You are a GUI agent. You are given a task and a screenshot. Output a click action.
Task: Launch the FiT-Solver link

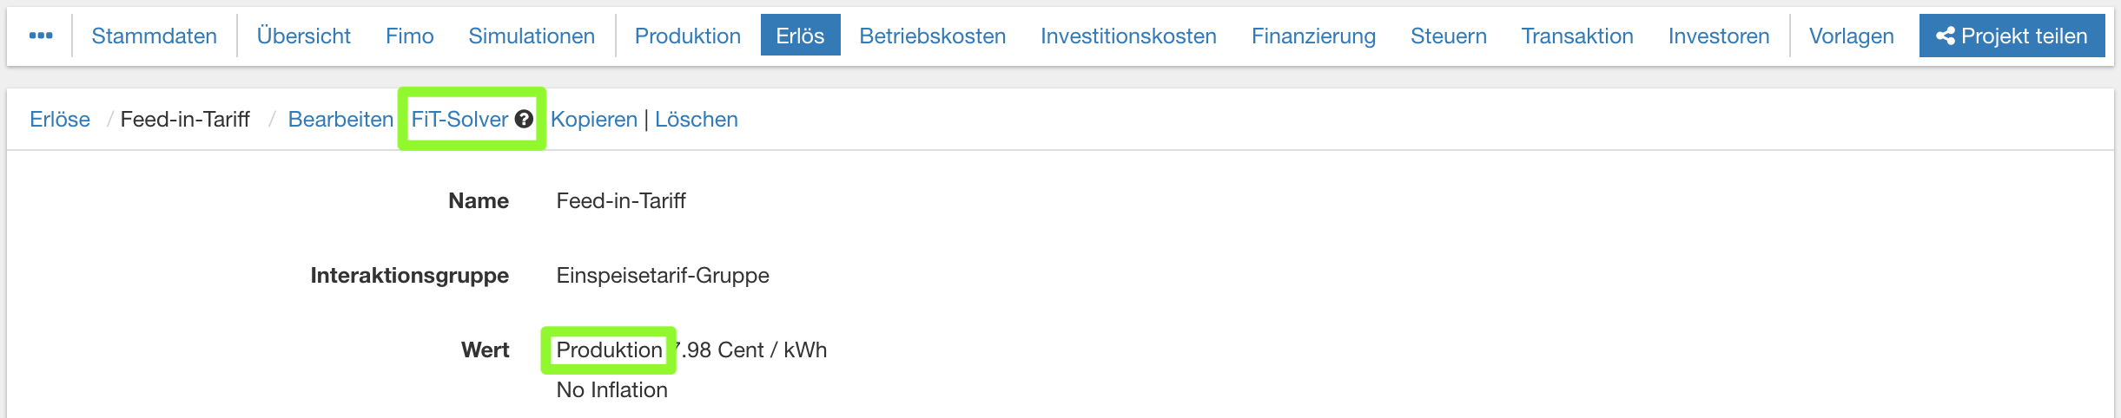[459, 120]
